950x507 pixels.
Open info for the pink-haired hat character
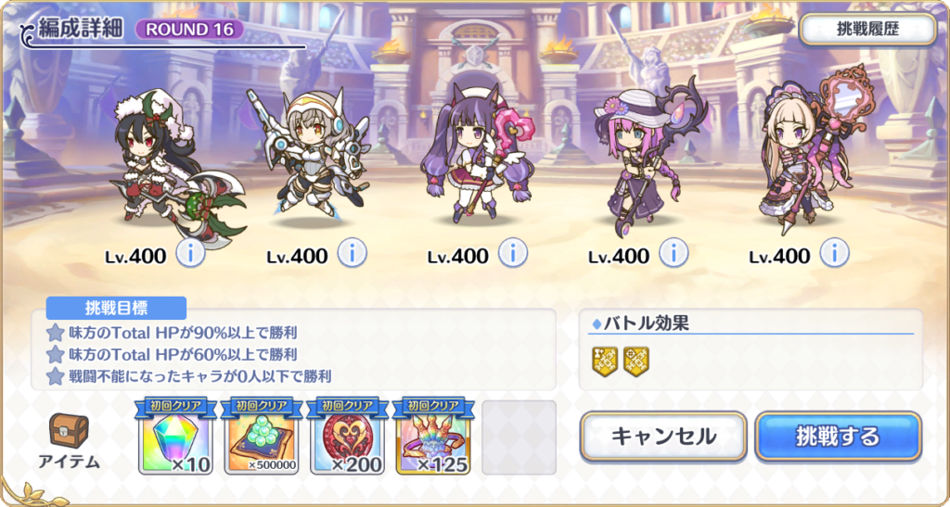point(674,253)
